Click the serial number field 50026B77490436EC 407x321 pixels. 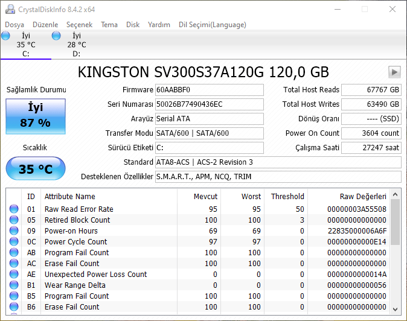(210, 104)
